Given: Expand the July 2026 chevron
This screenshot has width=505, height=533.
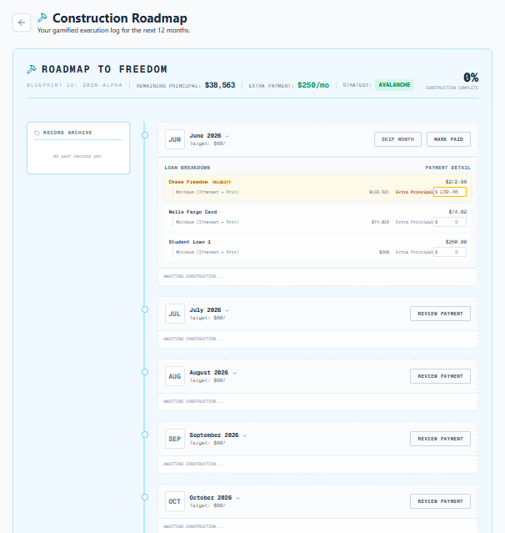Looking at the screenshot, I should [x=227, y=310].
